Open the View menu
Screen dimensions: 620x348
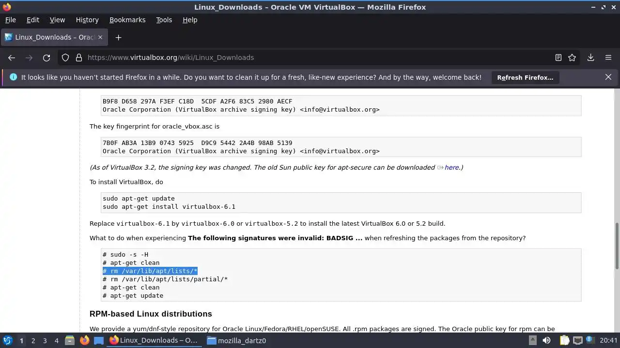pyautogui.click(x=57, y=20)
